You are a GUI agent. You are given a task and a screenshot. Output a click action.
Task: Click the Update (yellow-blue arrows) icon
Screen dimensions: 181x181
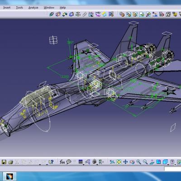105,14
